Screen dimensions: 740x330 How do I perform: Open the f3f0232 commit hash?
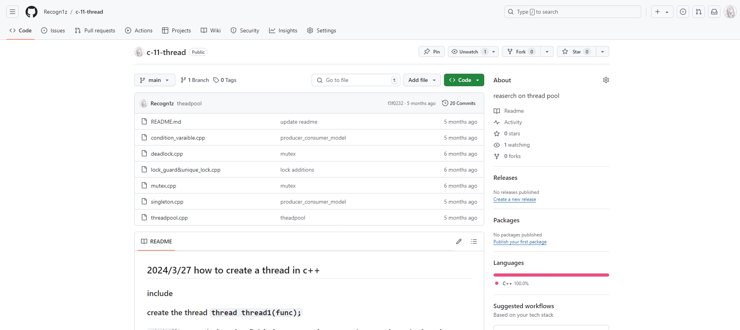[395, 103]
